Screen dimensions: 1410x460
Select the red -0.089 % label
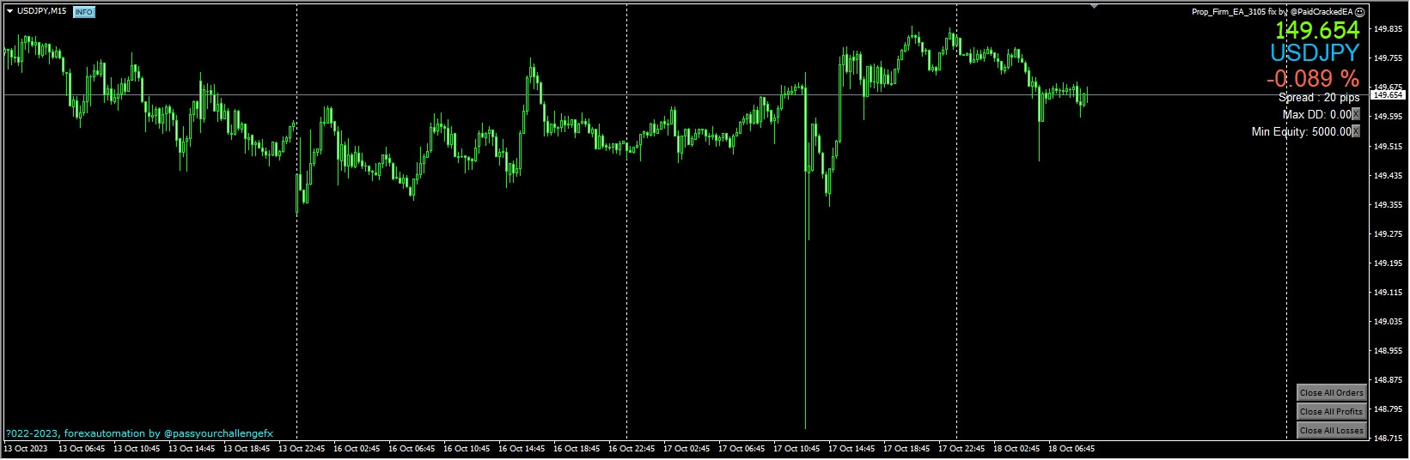pos(1312,78)
